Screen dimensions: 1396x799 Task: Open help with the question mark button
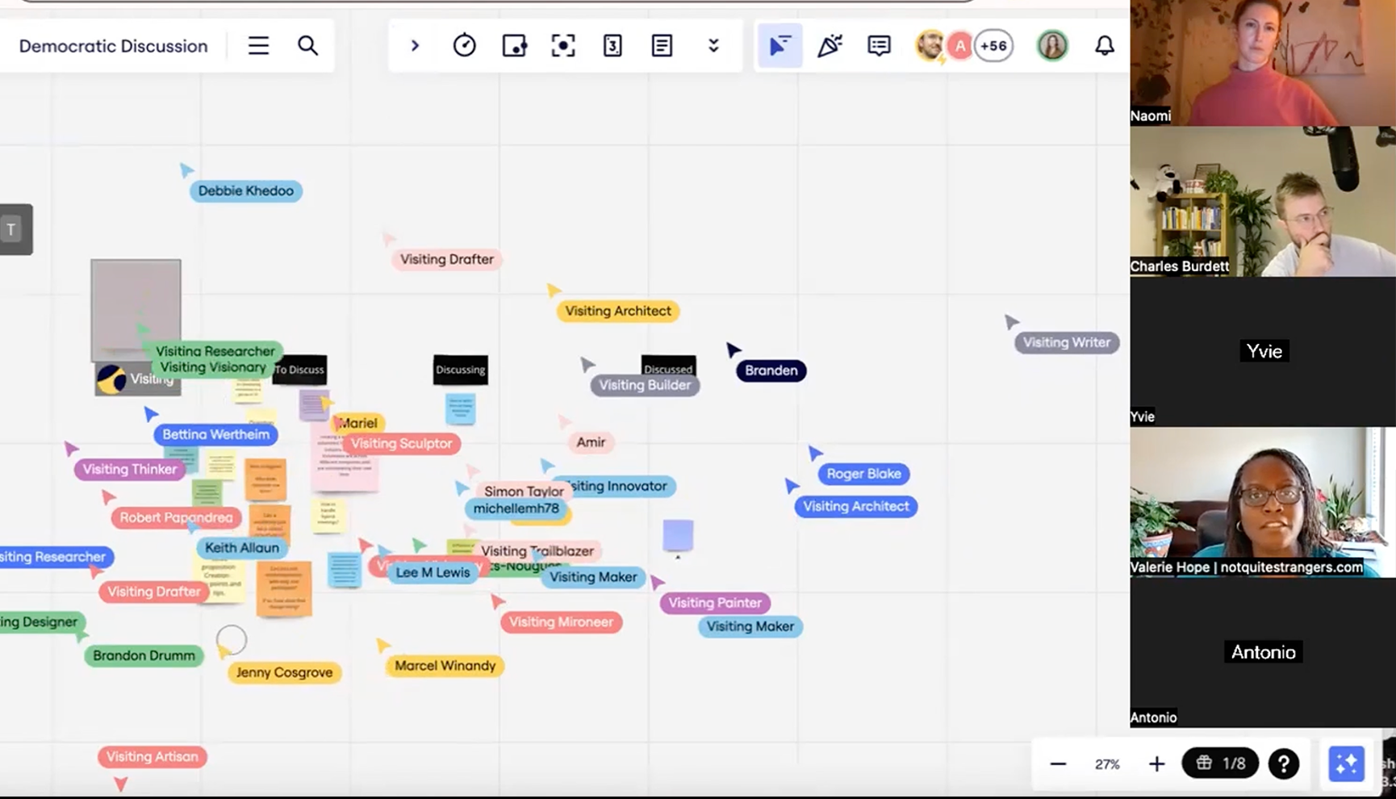tap(1283, 763)
